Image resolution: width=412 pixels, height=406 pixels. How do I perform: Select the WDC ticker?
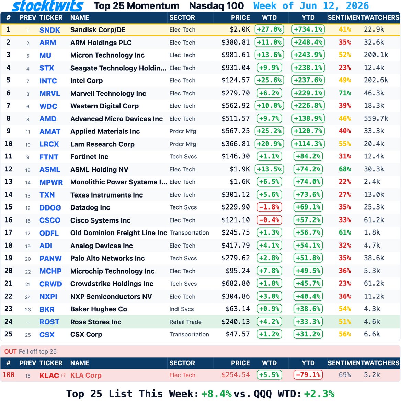click(x=48, y=106)
